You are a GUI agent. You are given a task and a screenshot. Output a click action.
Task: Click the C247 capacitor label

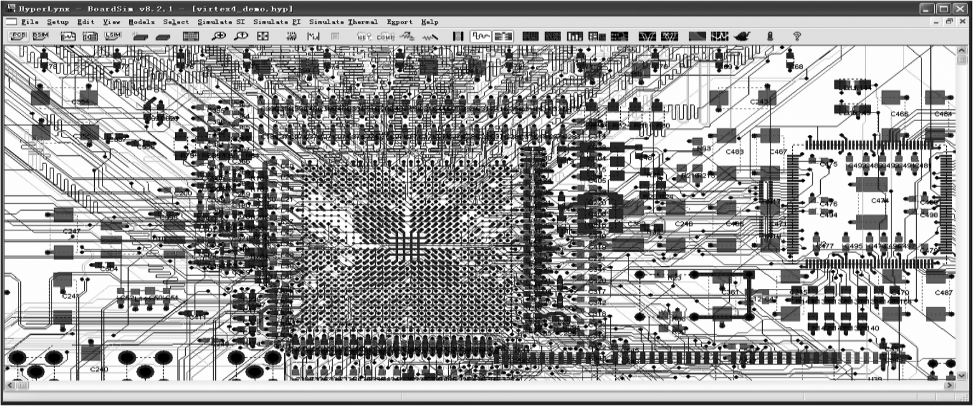(72, 231)
